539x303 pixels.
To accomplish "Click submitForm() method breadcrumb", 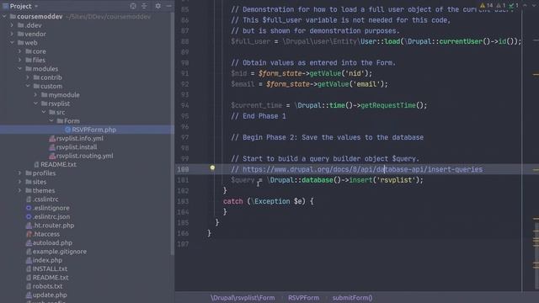I will 352,298.
